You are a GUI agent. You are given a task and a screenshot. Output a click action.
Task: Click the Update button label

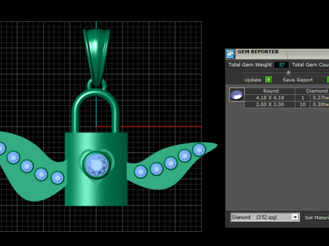[x=252, y=80]
